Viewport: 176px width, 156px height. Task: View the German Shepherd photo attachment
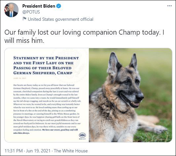(x=130, y=95)
